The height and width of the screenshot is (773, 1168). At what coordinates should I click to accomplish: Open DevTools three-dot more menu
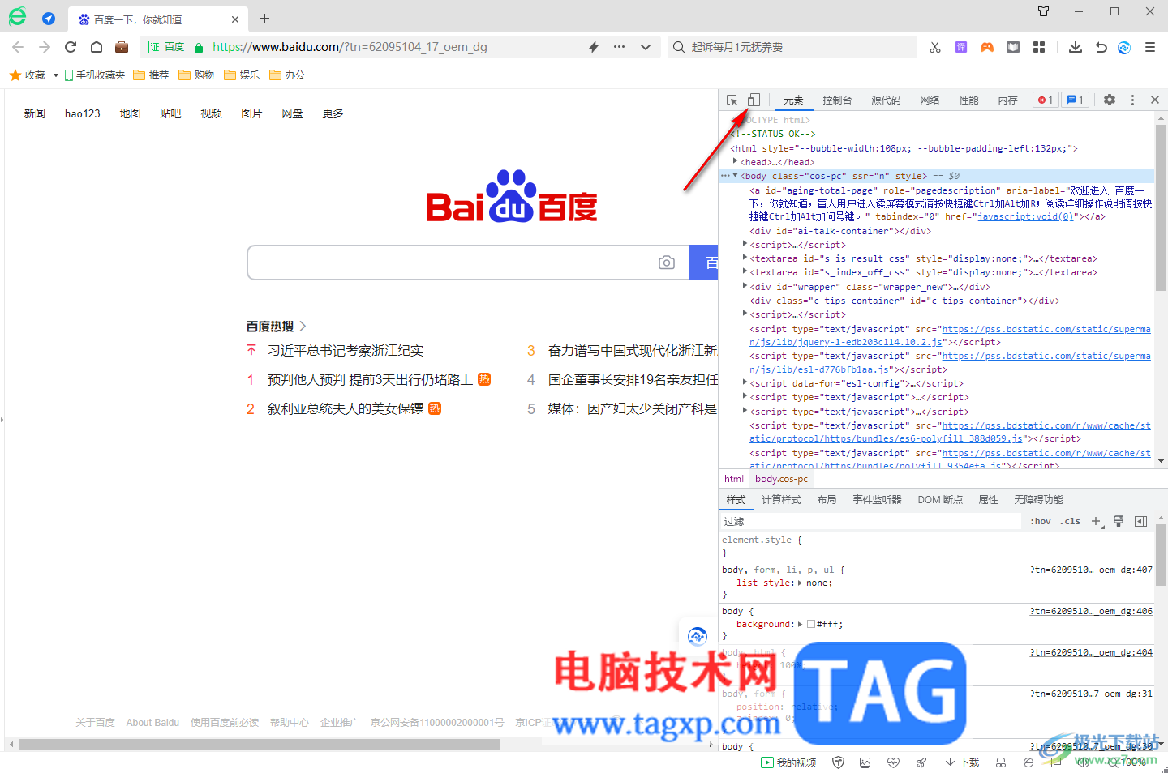(x=1132, y=100)
